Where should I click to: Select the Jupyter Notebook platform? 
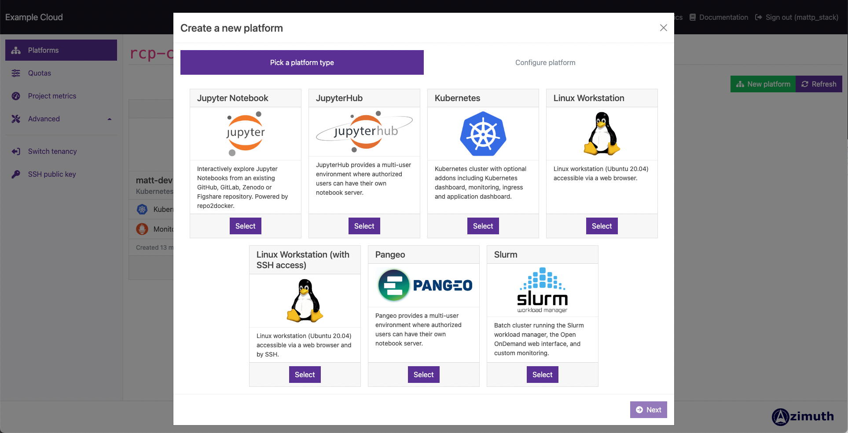(246, 226)
